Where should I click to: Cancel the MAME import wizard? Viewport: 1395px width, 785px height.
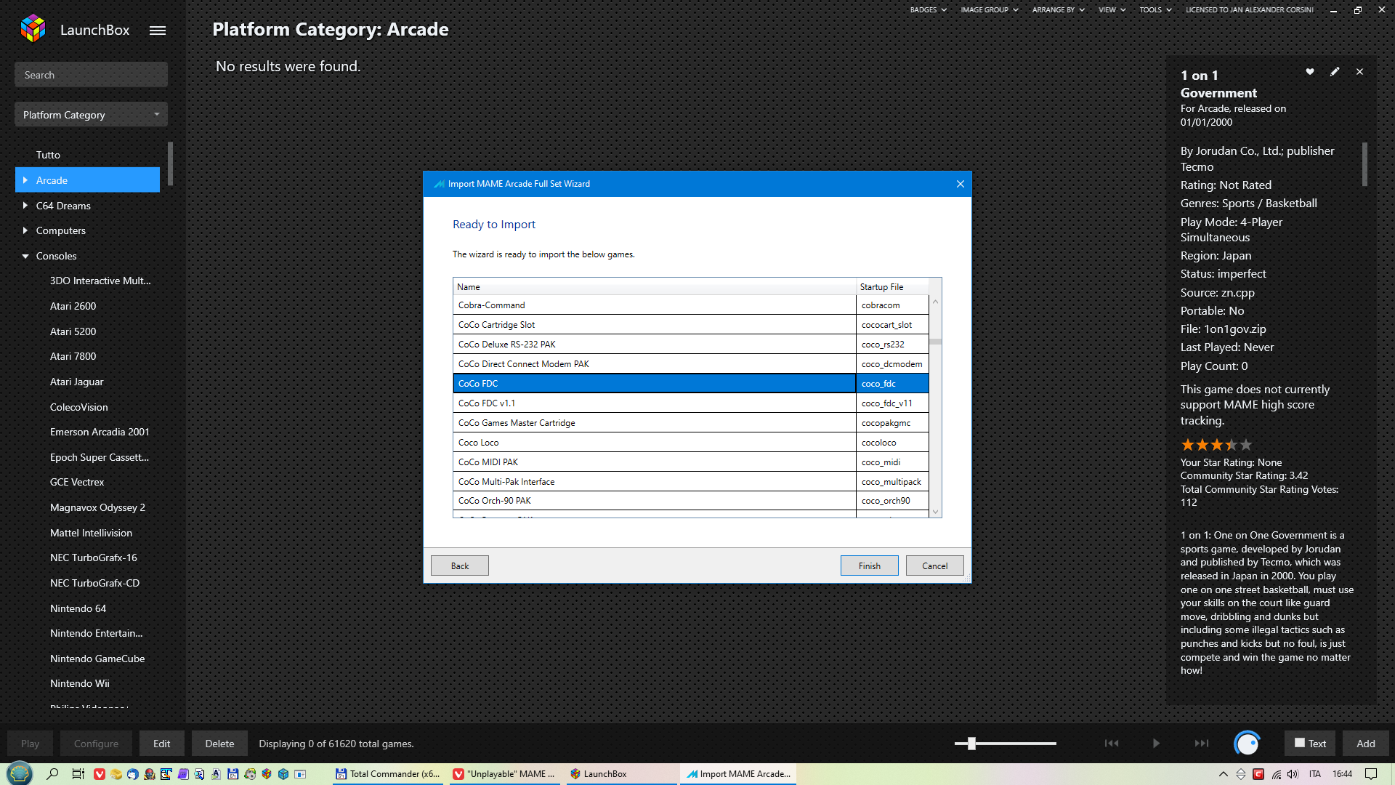[934, 566]
